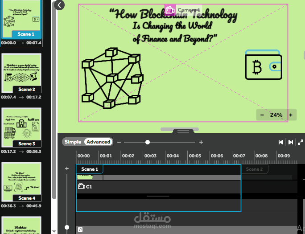Open the Scene 4 thumbnail
305x234 pixels.
pos(21,182)
